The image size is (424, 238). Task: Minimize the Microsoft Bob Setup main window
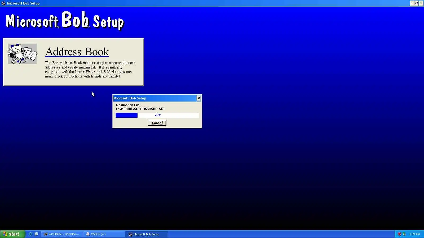click(412, 3)
